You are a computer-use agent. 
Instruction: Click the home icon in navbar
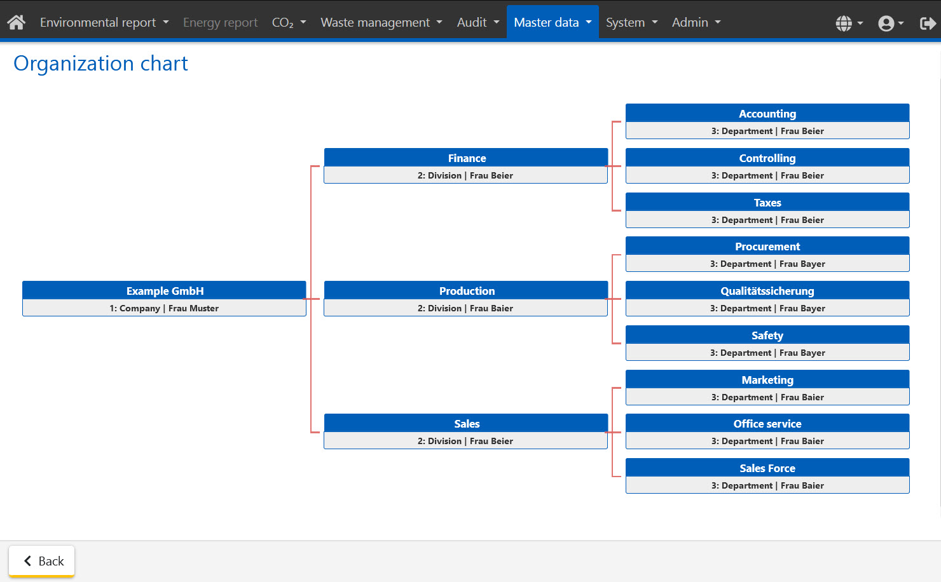pos(17,22)
